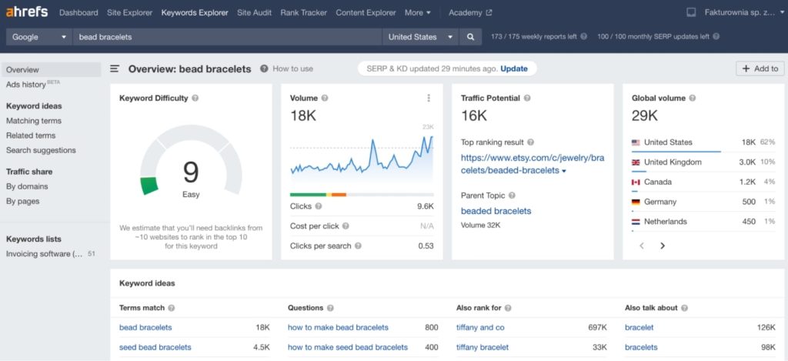Click Terms match help icon
788x361 pixels.
click(x=172, y=308)
